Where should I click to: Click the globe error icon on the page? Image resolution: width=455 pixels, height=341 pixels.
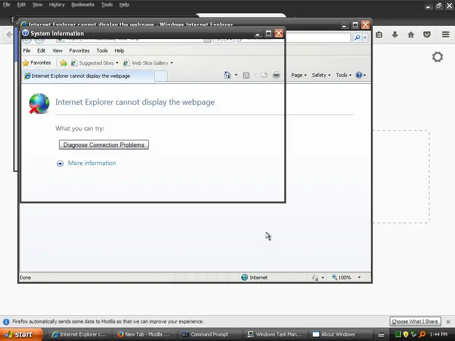(x=39, y=103)
